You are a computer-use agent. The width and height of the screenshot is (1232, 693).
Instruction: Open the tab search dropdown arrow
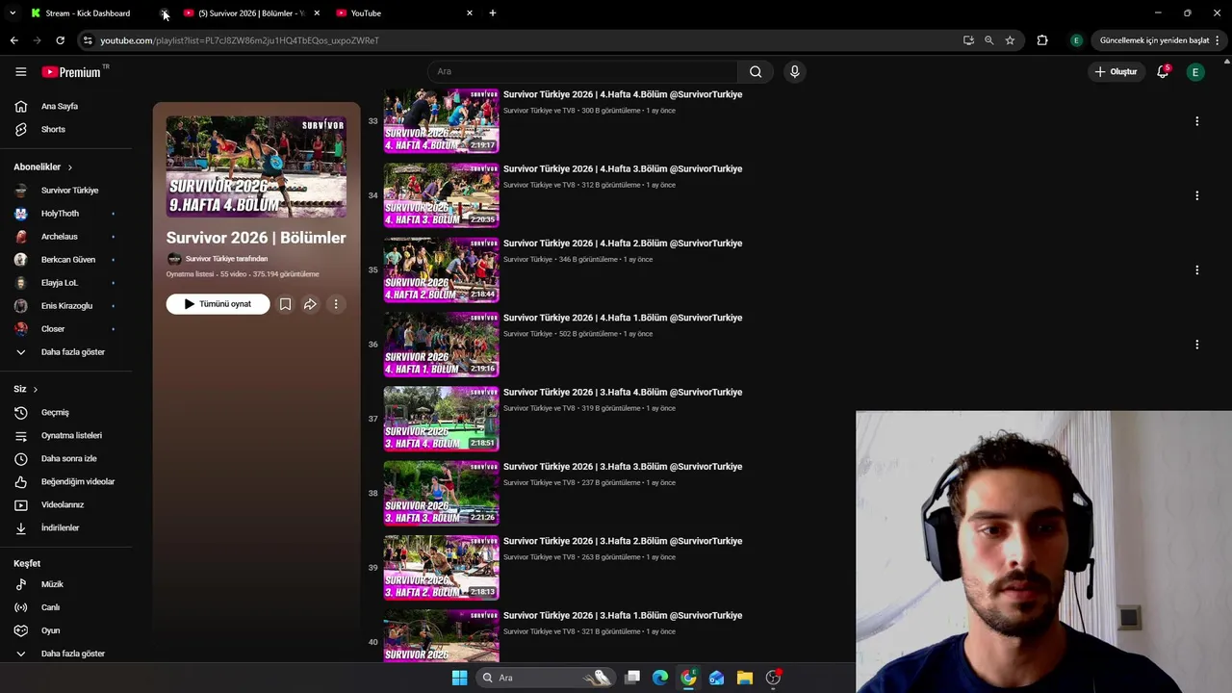pos(13,13)
